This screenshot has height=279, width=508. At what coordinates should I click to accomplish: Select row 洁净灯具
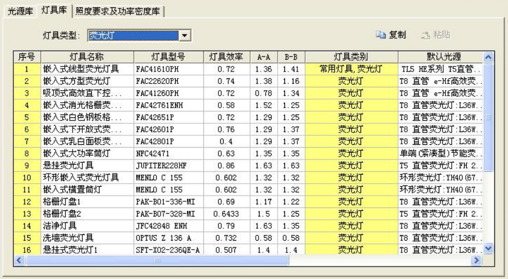click(x=248, y=226)
